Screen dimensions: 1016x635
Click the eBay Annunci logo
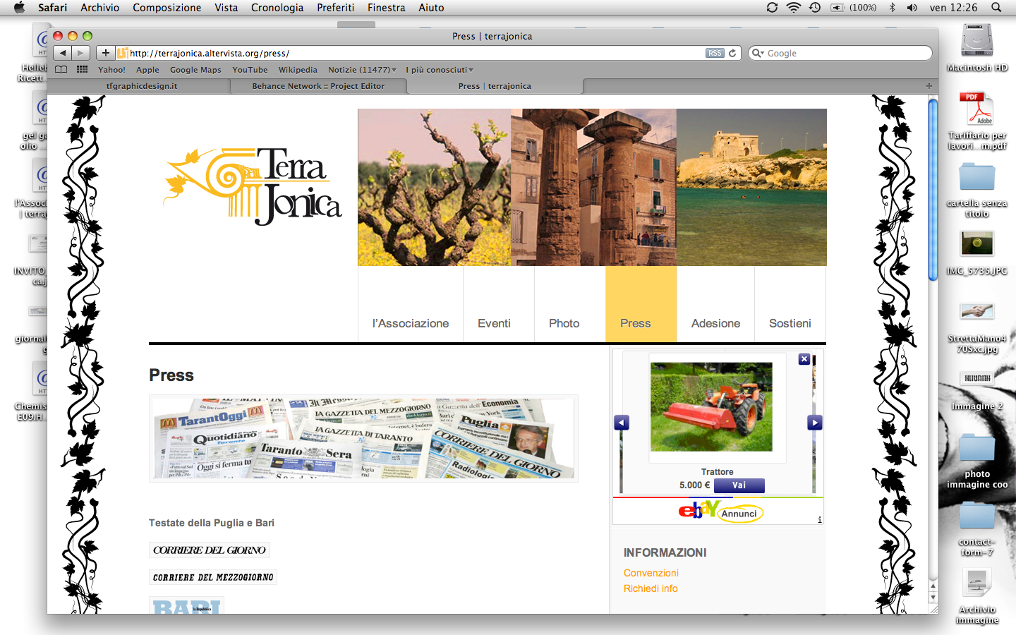(x=720, y=511)
